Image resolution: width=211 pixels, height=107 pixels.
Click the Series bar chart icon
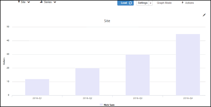coord(41,2)
